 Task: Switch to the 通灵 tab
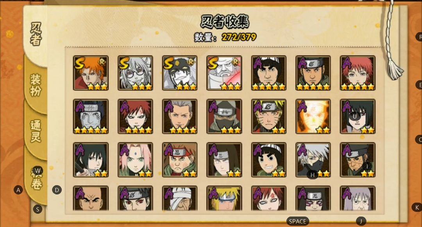[x=36, y=131]
